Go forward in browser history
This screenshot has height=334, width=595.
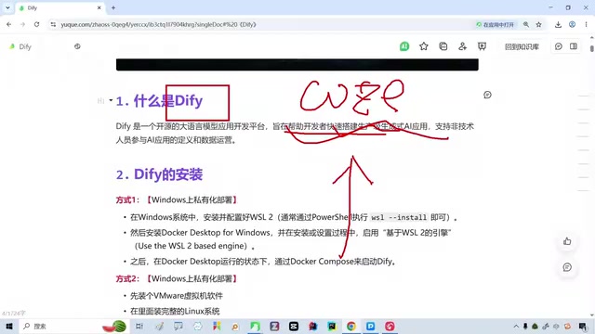pos(22,24)
